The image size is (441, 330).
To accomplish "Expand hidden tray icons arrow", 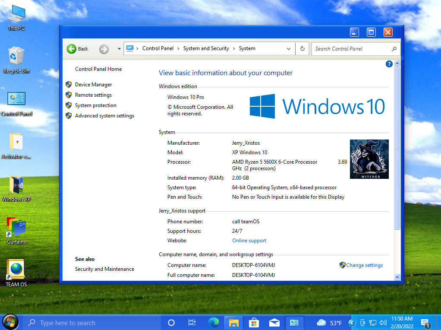I will pos(352,323).
